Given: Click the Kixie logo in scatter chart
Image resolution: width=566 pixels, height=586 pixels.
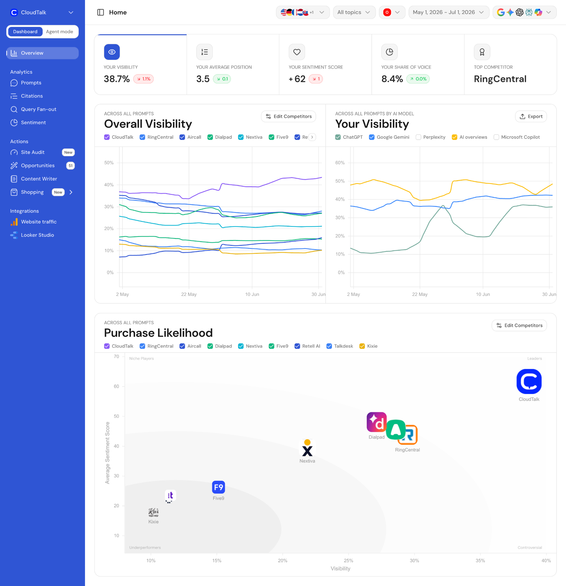Looking at the screenshot, I should coord(153,512).
